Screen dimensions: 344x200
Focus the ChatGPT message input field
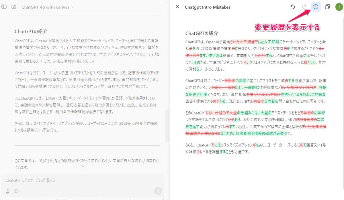pos(82,180)
